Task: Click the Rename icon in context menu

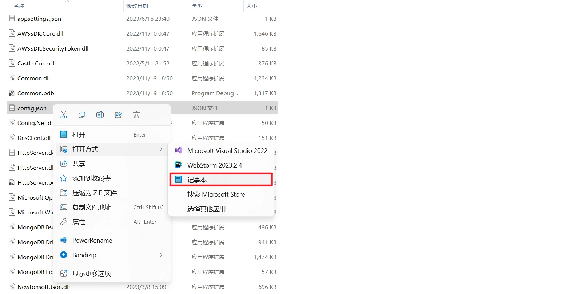Action: pyautogui.click(x=100, y=115)
